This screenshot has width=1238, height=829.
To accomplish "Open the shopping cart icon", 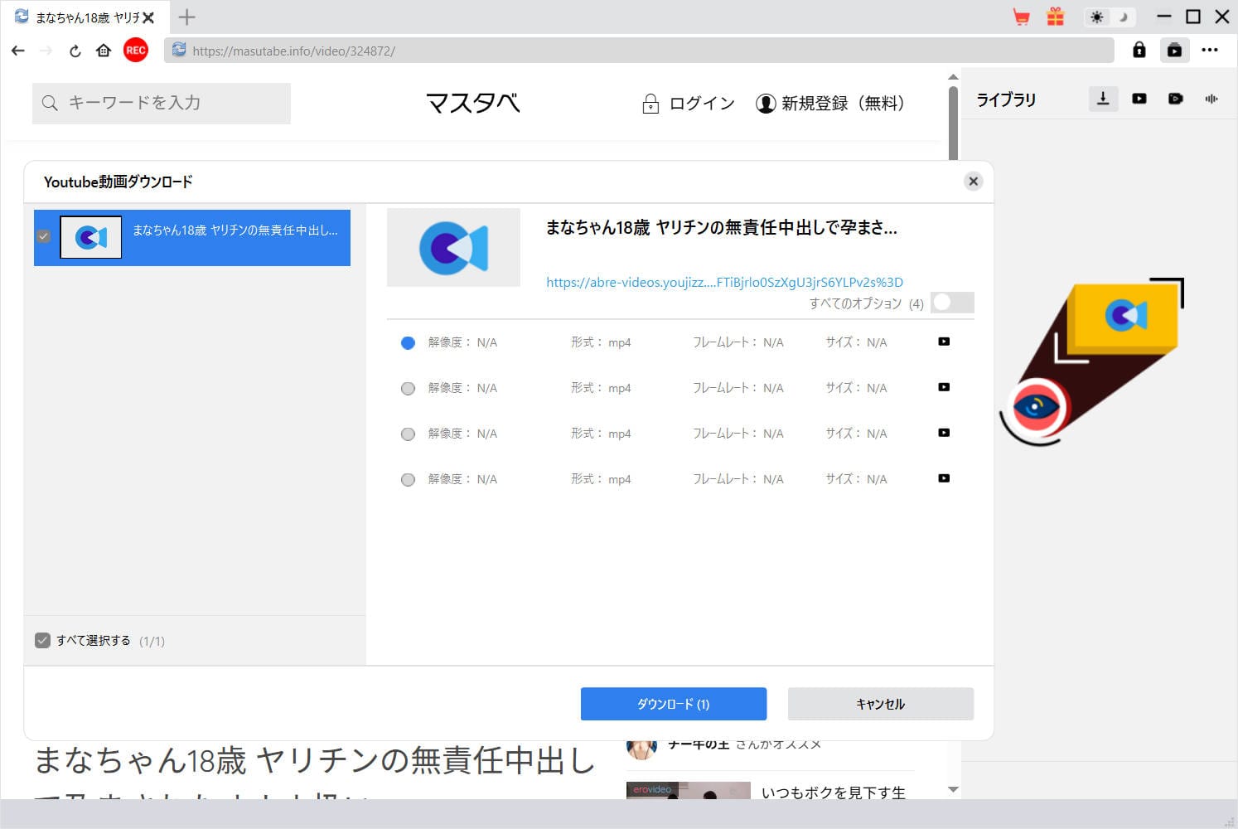I will click(1022, 17).
